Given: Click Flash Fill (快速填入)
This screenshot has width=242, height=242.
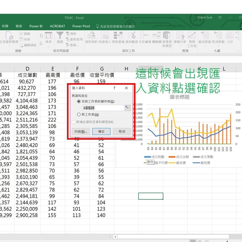Looking at the screenshot, I should point(105,37).
